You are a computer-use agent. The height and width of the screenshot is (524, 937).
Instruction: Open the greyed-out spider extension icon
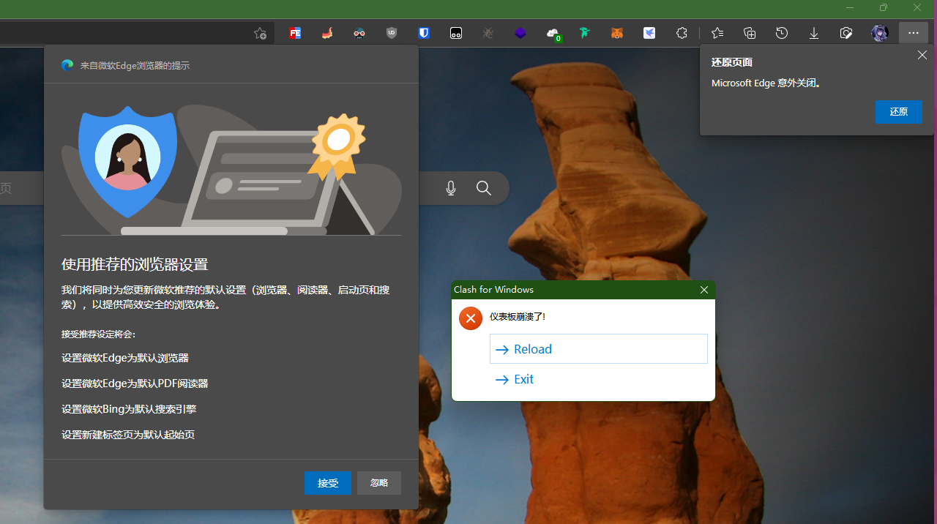488,33
